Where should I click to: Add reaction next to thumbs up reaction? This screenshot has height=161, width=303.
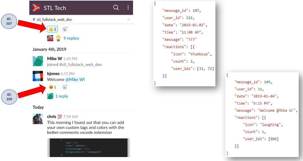click(x=64, y=29)
